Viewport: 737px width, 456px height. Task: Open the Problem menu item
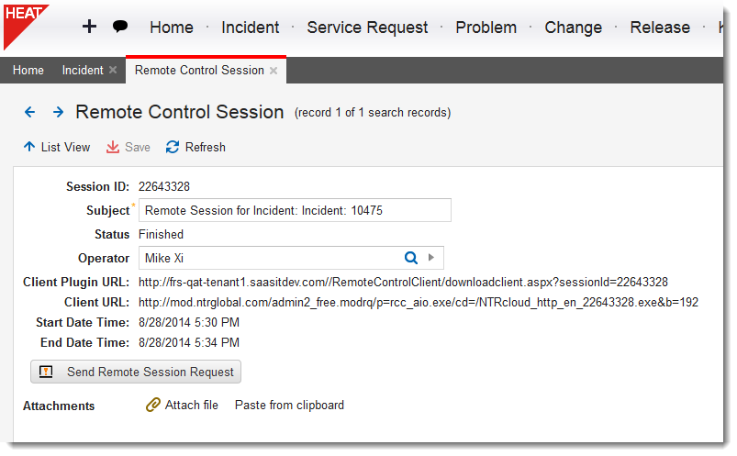(486, 28)
